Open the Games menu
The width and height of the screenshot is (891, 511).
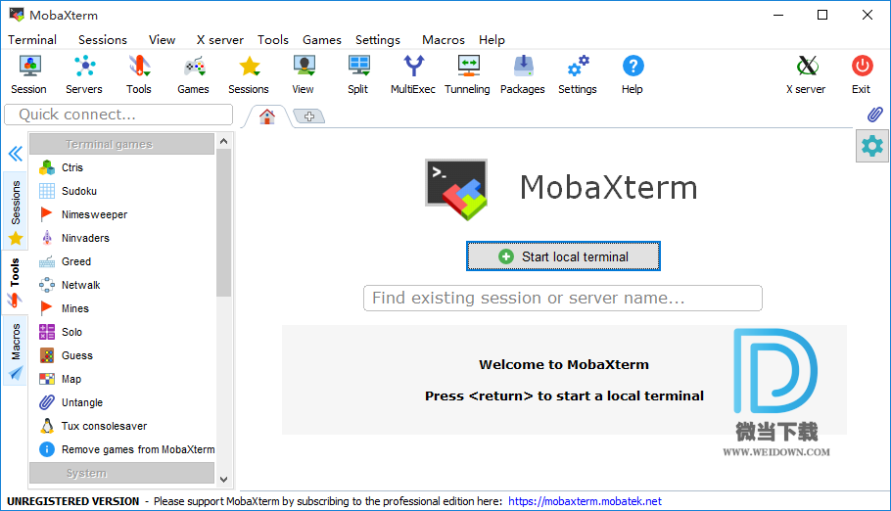pos(321,40)
